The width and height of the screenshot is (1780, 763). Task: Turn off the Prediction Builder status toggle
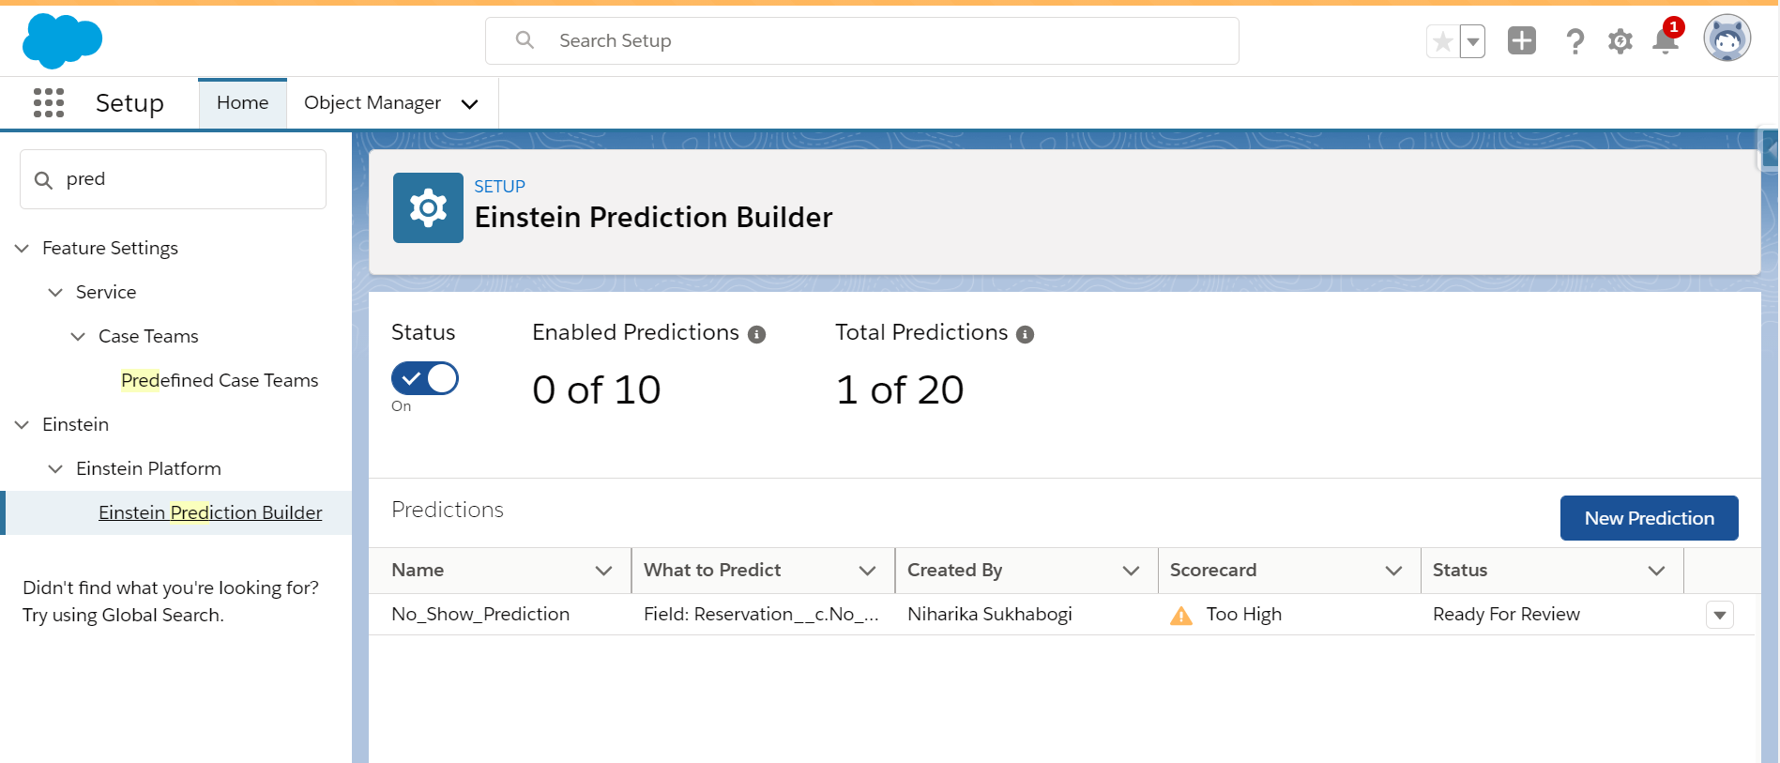click(x=425, y=379)
